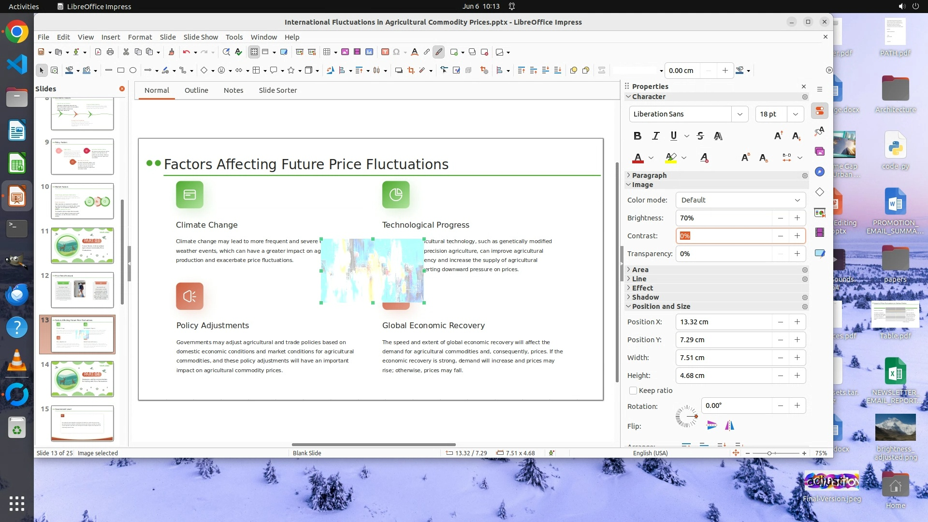Switch to the Slide Sorter tab
928x522 pixels.
277,90
